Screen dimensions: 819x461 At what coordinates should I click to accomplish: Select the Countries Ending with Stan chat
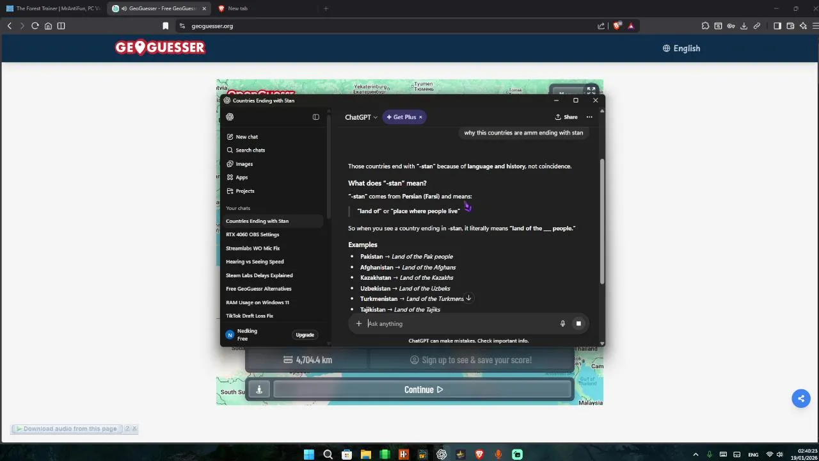click(x=273, y=221)
